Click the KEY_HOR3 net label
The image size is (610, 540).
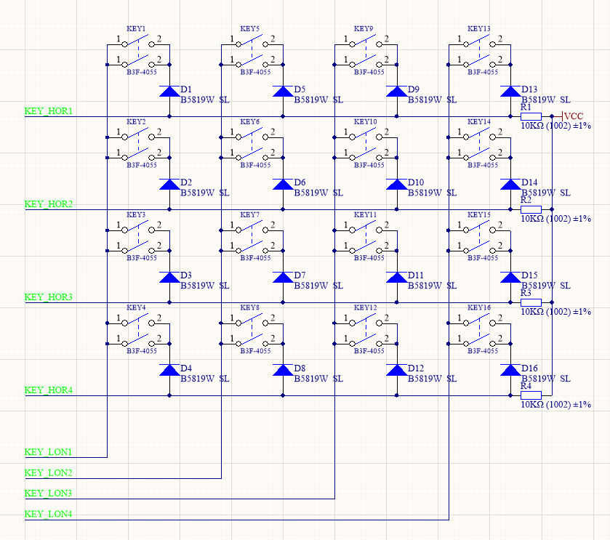coord(49,297)
